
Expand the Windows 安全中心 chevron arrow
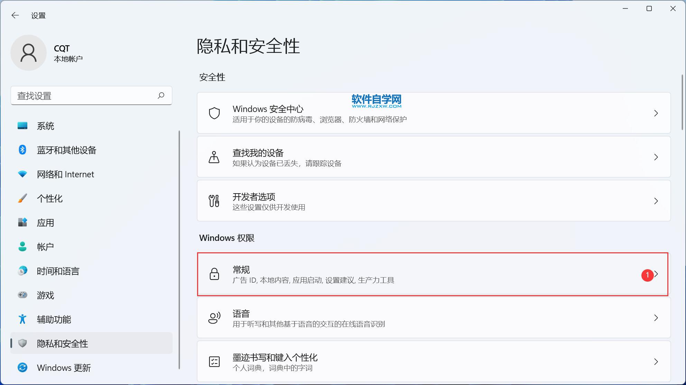point(656,113)
